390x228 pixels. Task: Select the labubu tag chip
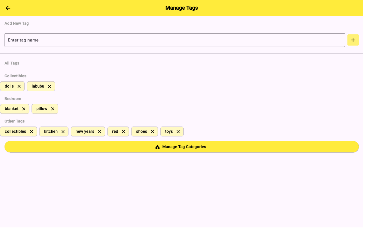pos(37,86)
